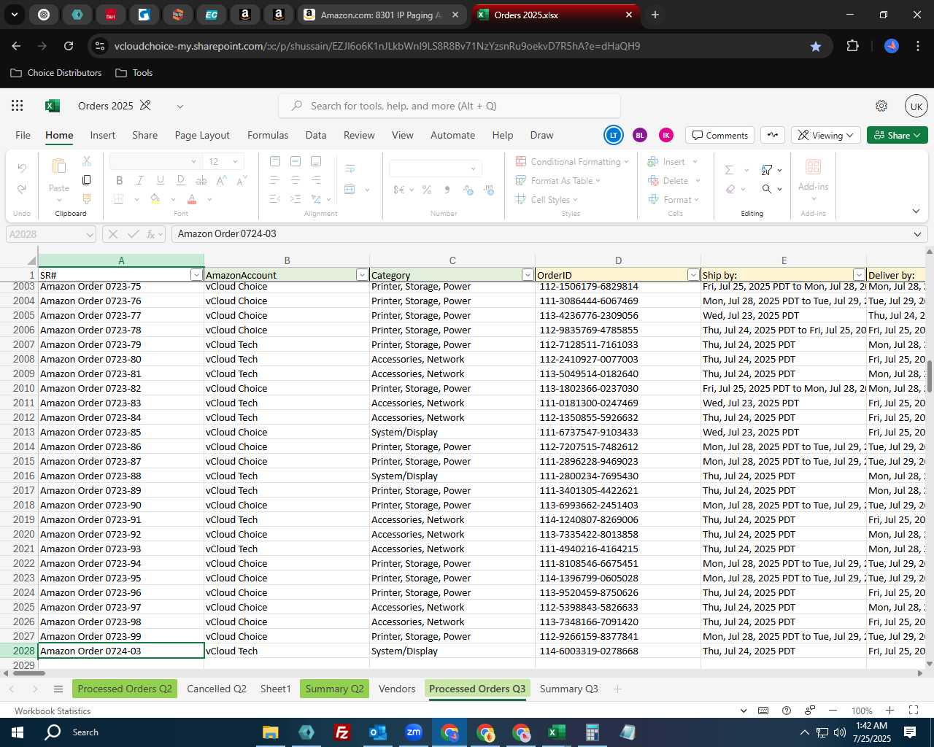Open the Calculator icon on the taskbar
Screen dimensions: 934x747
592,732
